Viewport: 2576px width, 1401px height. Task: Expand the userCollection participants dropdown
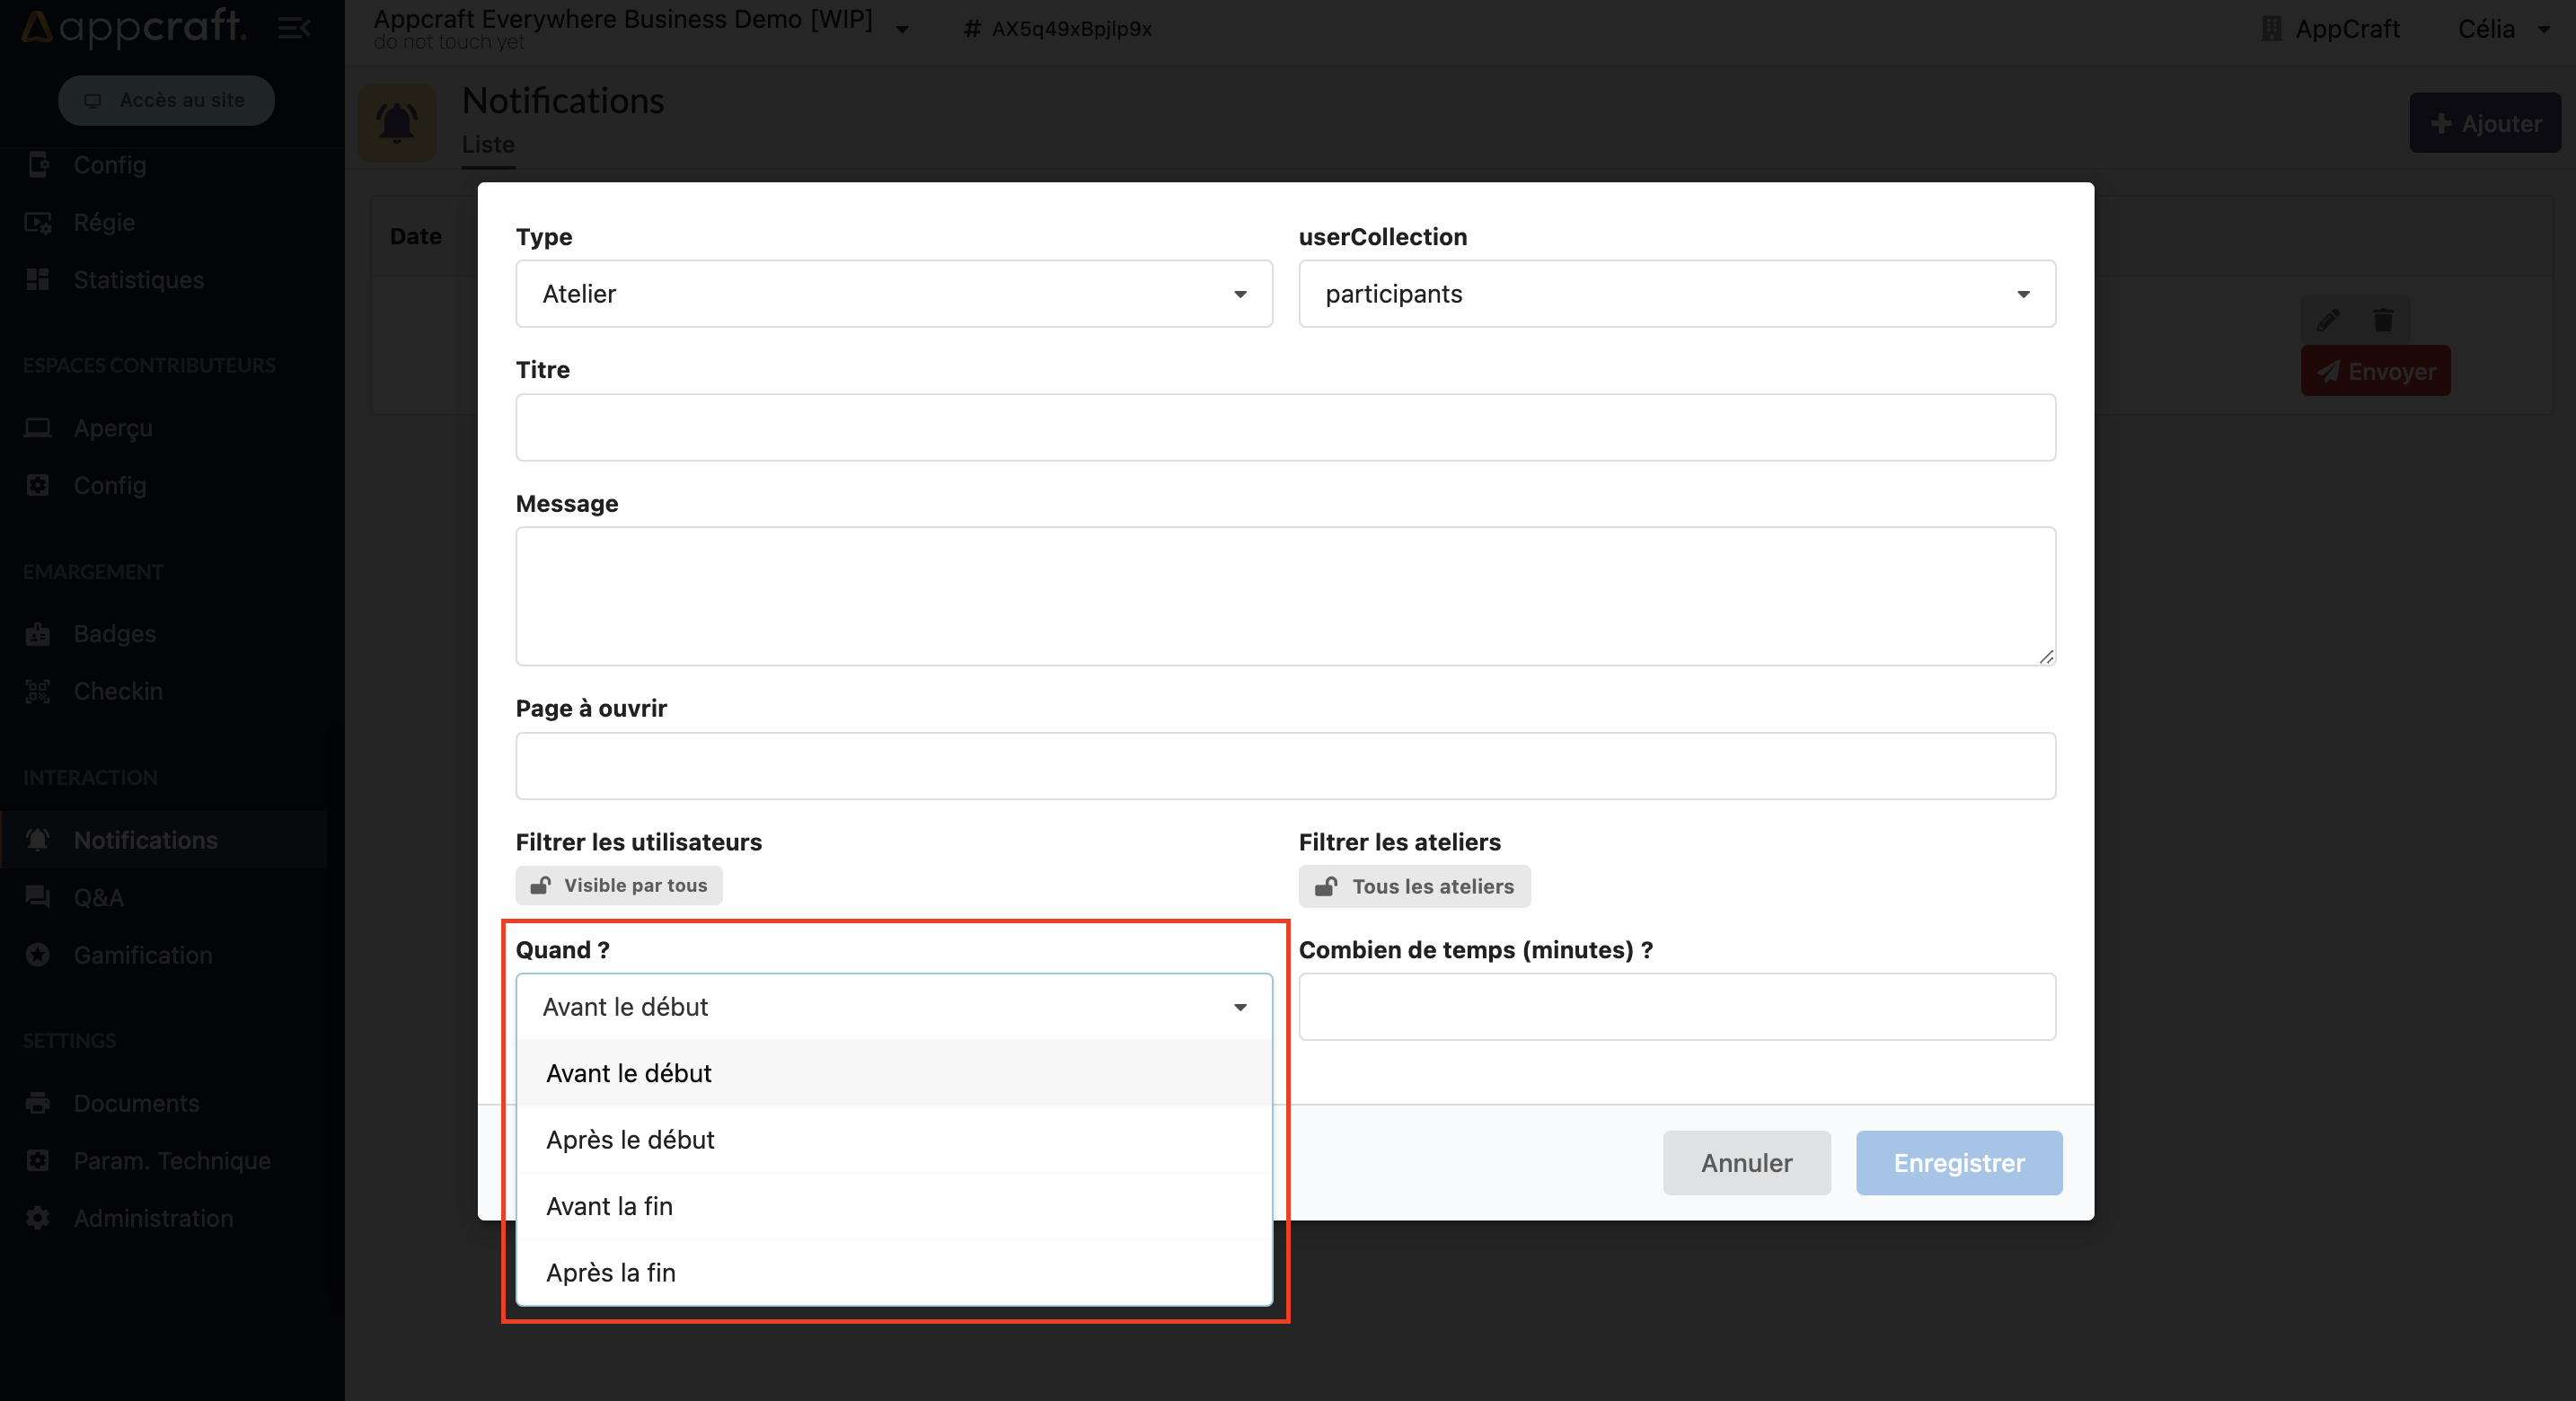[x=1676, y=294]
